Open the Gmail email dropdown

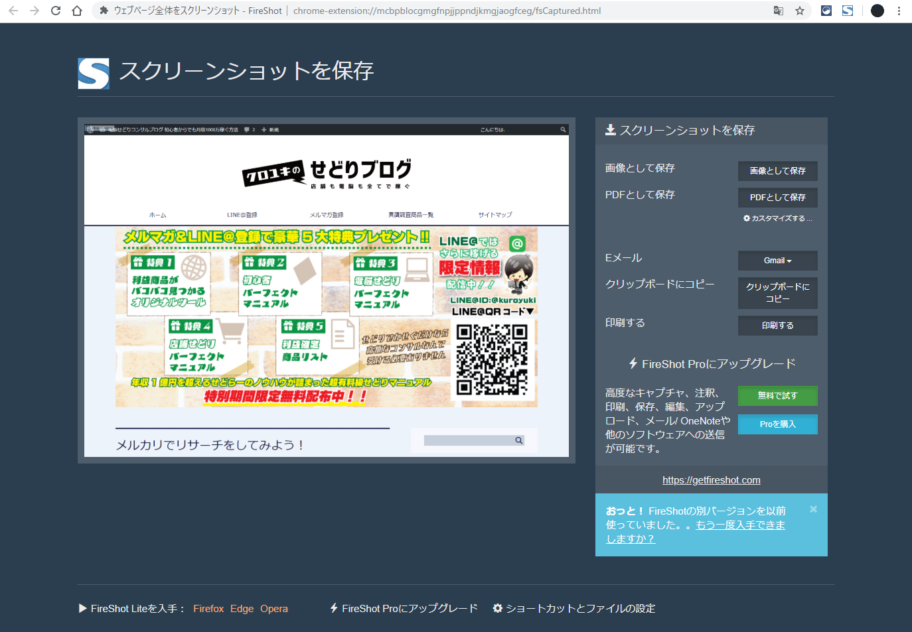click(x=778, y=261)
